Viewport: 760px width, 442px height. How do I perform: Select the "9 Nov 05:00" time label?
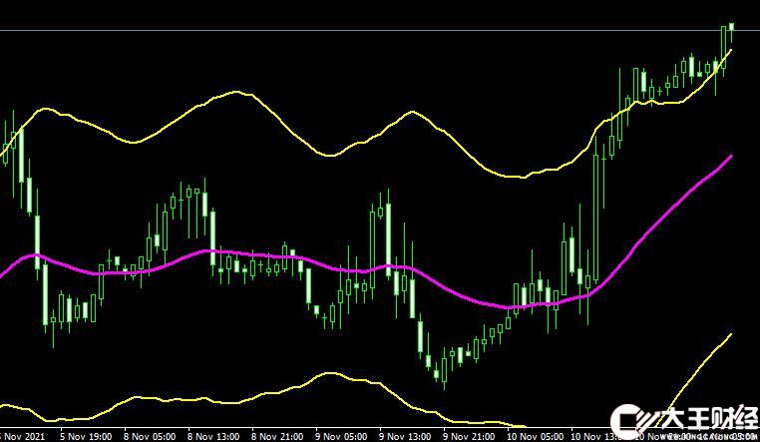342,436
